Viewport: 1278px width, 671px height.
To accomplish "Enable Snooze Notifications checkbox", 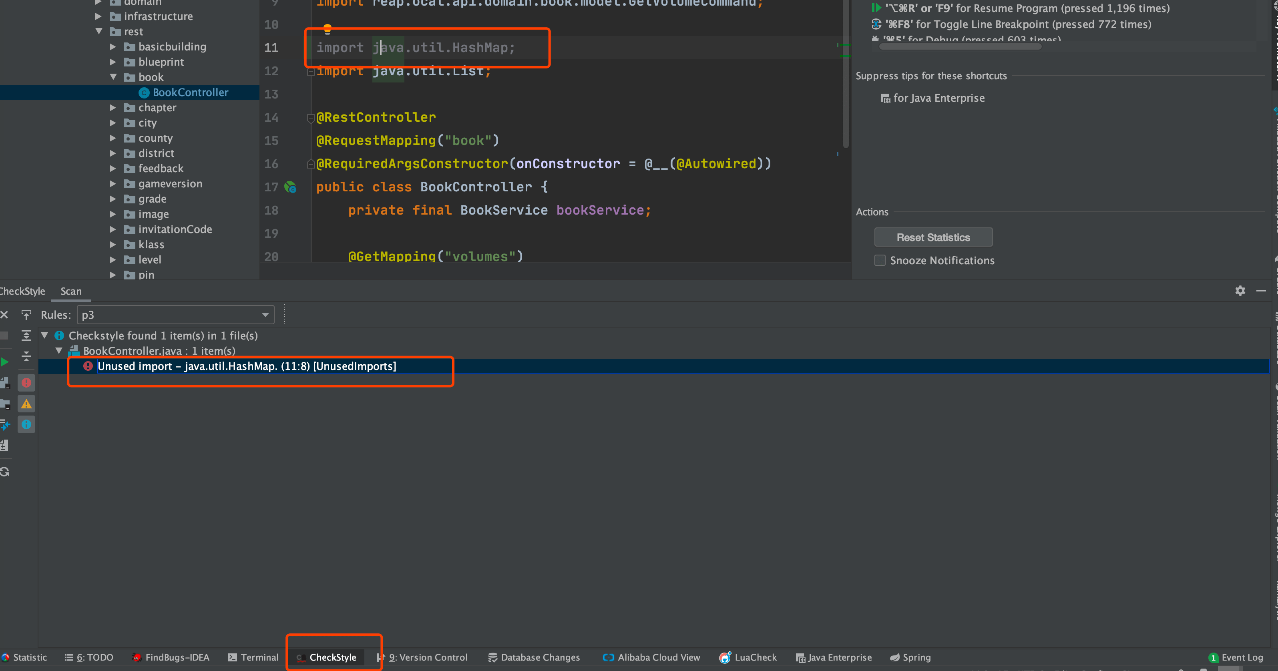I will point(880,260).
